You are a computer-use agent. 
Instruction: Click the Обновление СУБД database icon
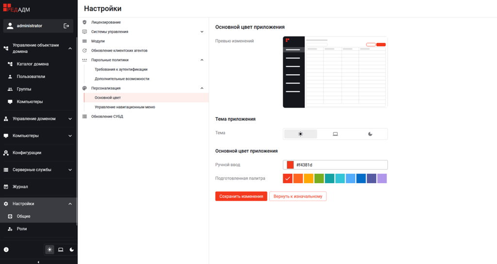coord(84,116)
